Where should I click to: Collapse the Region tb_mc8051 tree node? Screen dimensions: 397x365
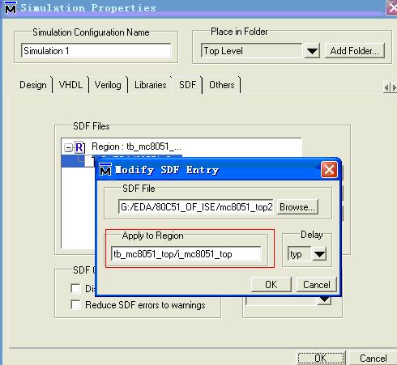(x=68, y=147)
